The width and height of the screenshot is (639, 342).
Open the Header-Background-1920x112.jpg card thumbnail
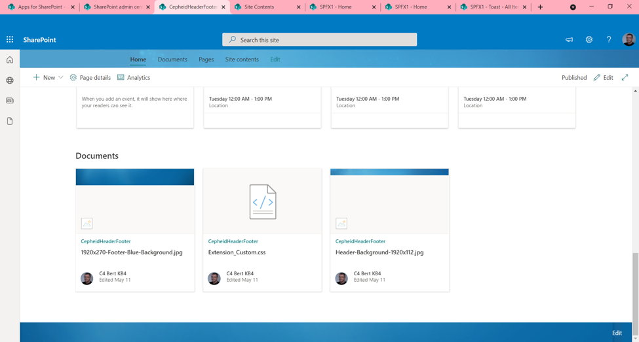pyautogui.click(x=389, y=201)
